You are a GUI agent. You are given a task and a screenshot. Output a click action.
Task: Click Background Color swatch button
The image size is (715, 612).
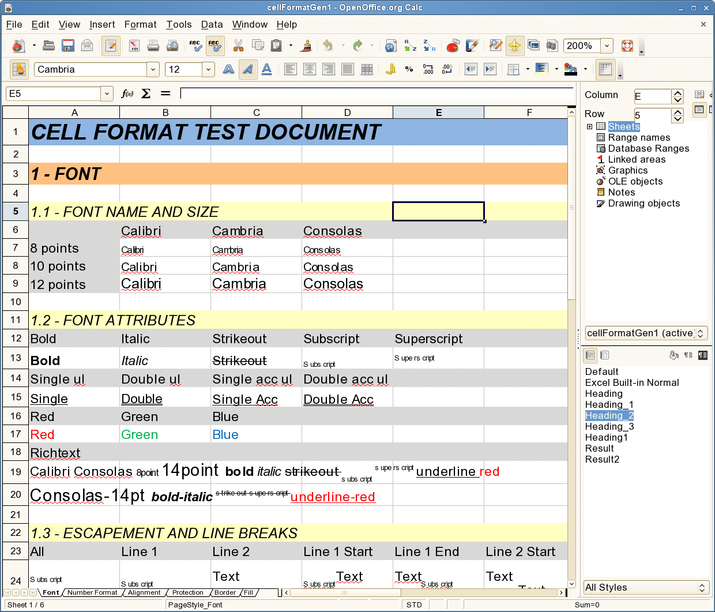tap(541, 69)
